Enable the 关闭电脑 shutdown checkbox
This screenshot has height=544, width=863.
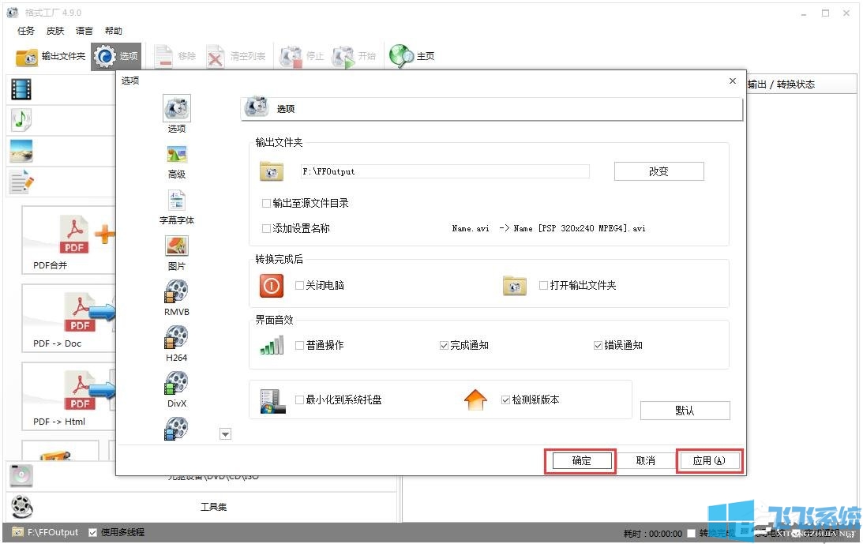point(298,286)
